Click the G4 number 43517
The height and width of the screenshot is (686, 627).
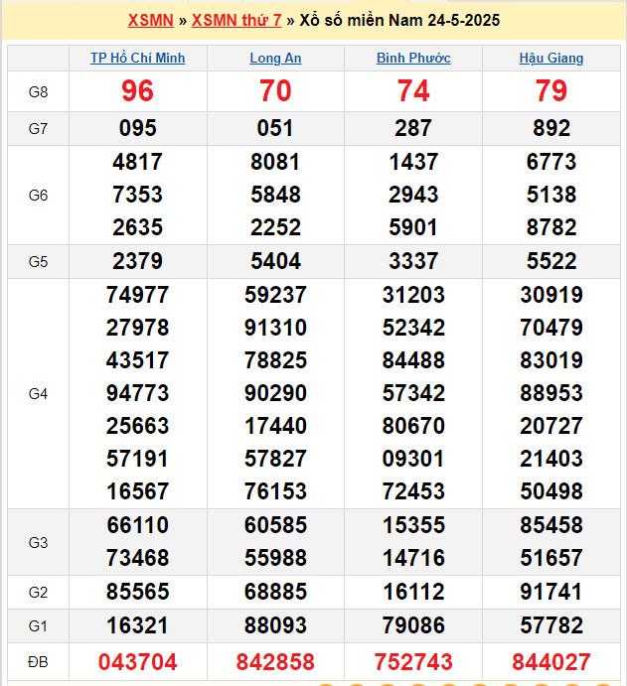pos(137,360)
